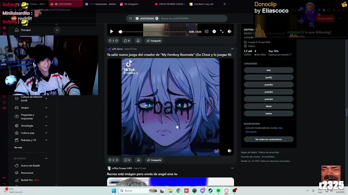Viewport: 348px width, 195px height.
Task: Open Steam from taskbar
Action: pyautogui.click(x=210, y=191)
